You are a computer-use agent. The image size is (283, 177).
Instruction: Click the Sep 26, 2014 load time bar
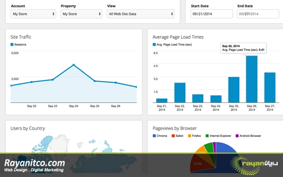pos(252,79)
